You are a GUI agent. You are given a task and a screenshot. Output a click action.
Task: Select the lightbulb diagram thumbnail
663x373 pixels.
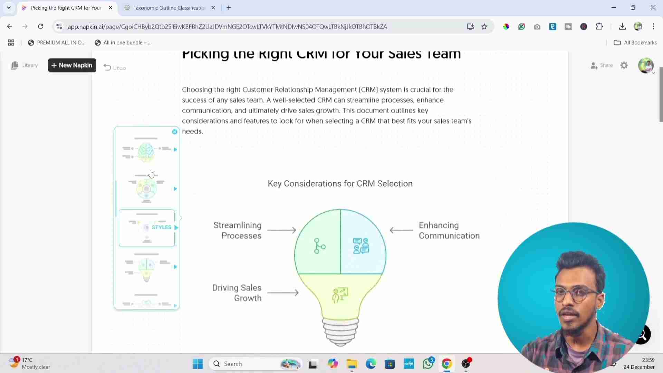(x=146, y=269)
